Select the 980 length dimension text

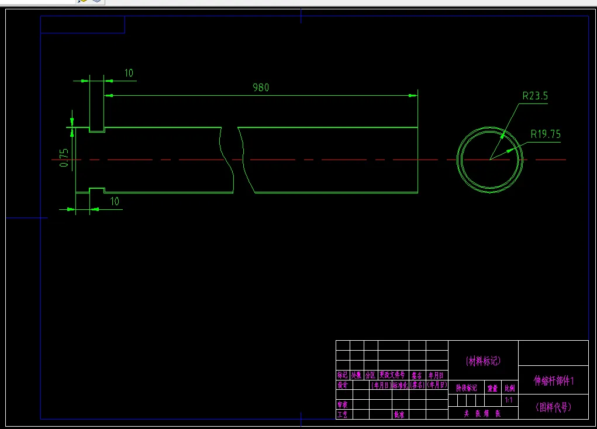261,88
